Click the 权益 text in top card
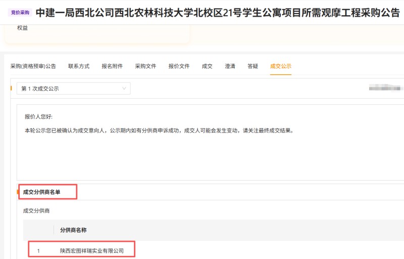The width and height of the screenshot is (404, 259). tap(22, 28)
